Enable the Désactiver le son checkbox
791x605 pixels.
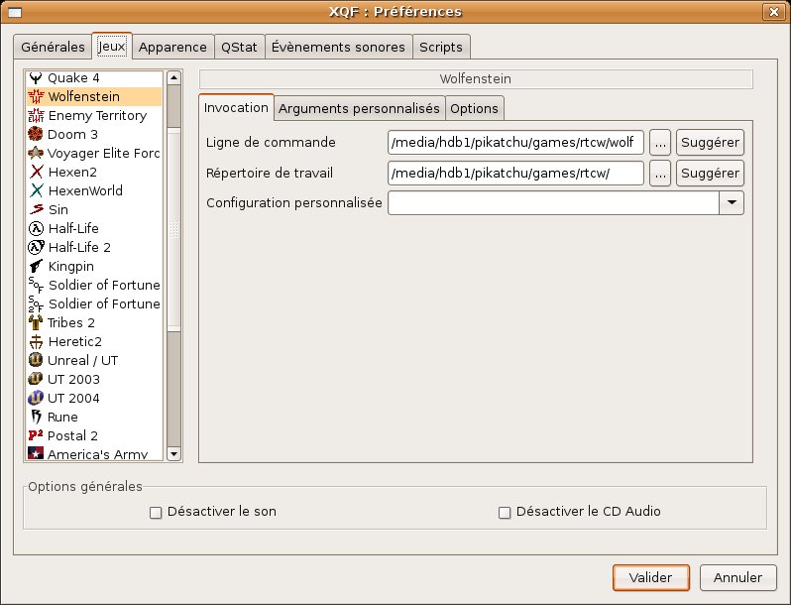click(155, 513)
